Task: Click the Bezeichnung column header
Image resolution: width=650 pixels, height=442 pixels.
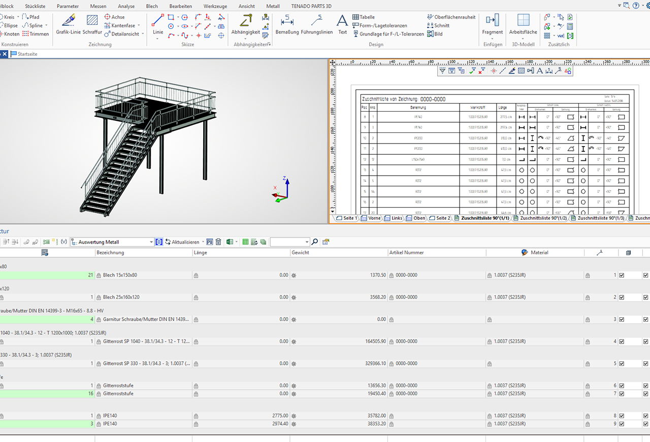Action: [x=144, y=253]
